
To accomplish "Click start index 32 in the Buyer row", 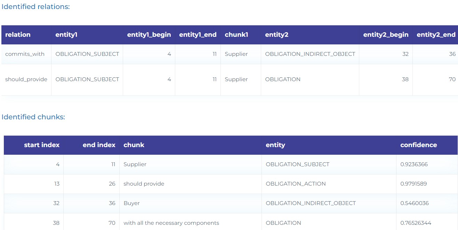I will coord(56,203).
